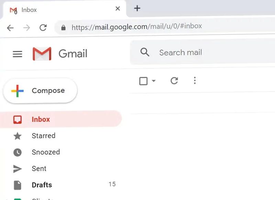This screenshot has width=275, height=200.
Task: Go back with browser back arrow
Action: [11, 28]
